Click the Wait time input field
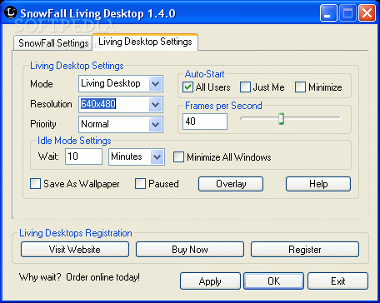380x303 pixels. (x=83, y=156)
